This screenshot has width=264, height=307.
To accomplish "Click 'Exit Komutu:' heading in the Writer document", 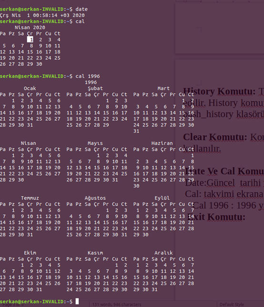I will pos(216,217).
